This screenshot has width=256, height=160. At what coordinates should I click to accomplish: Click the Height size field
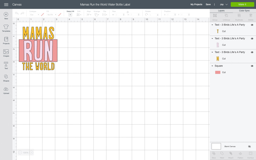(x=135, y=15)
